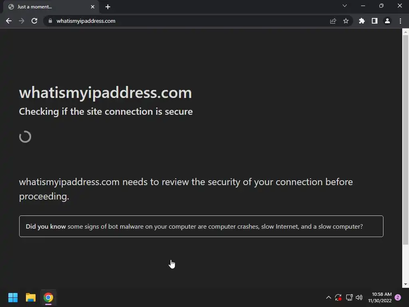Toggle the browser side panel
This screenshot has height=307, width=409.
coord(375,21)
